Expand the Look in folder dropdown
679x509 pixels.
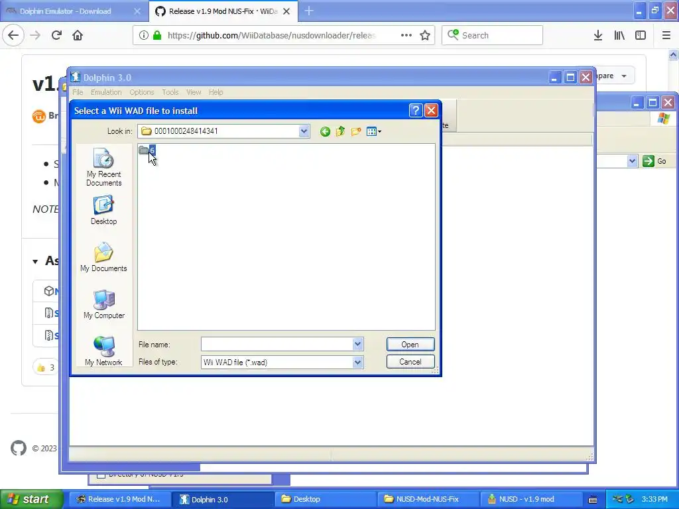[x=304, y=131]
